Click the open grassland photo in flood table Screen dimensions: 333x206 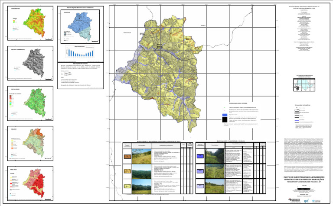215,186
